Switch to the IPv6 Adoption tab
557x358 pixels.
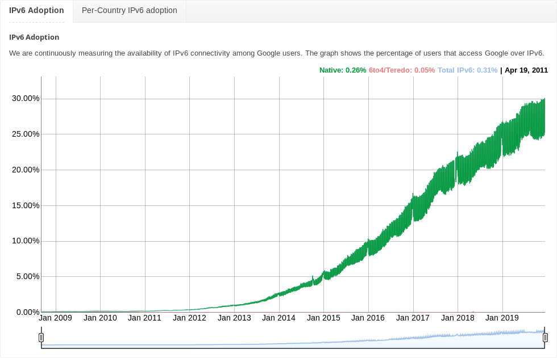pyautogui.click(x=36, y=11)
